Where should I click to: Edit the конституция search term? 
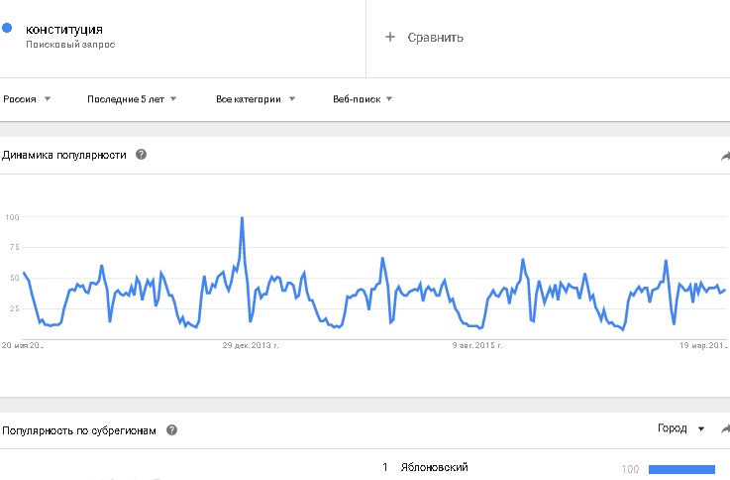pos(64,30)
